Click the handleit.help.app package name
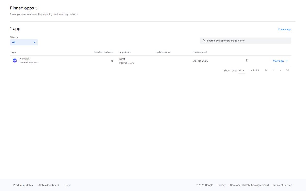Screen dimensions: 306x191 pos(29,63)
